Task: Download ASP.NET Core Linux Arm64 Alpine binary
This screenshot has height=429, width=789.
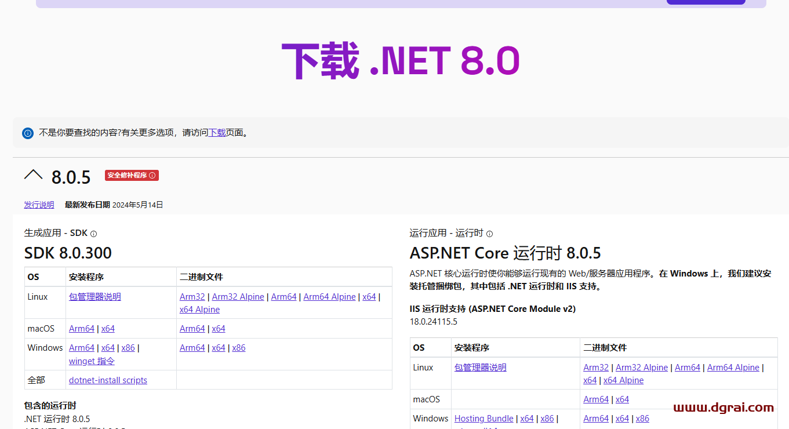Action: [x=733, y=368]
